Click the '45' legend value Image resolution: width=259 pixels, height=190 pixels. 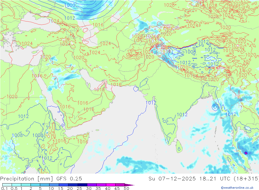click(117, 188)
